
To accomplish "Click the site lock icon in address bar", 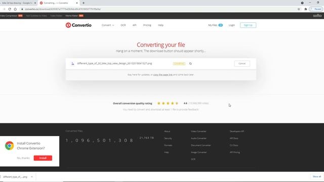I will tap(22, 9).
